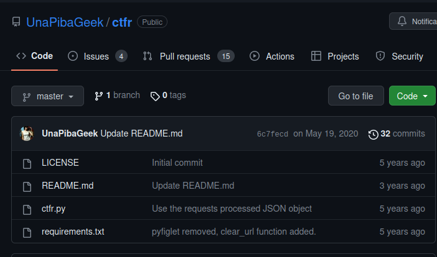Click the history clock icon next to commits
Image resolution: width=437 pixels, height=257 pixels.
pos(373,134)
